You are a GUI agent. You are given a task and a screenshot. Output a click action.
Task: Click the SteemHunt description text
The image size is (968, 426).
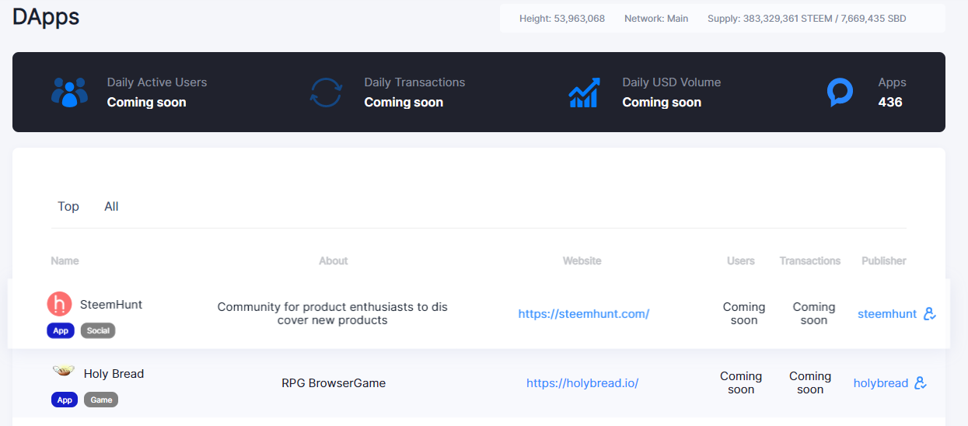pos(333,313)
